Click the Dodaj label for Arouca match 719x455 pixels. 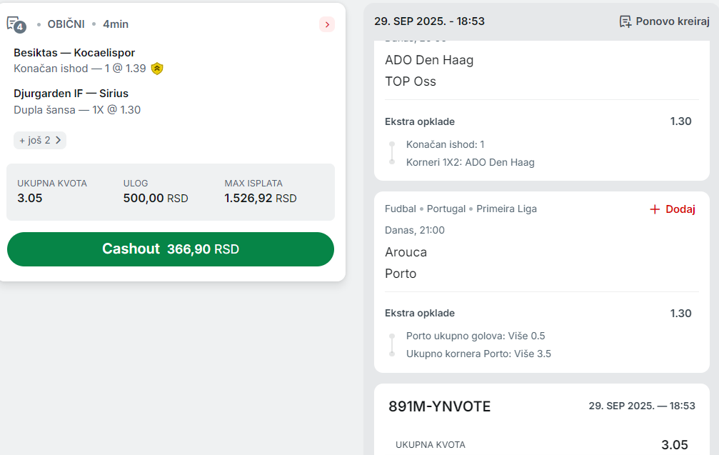pos(680,209)
